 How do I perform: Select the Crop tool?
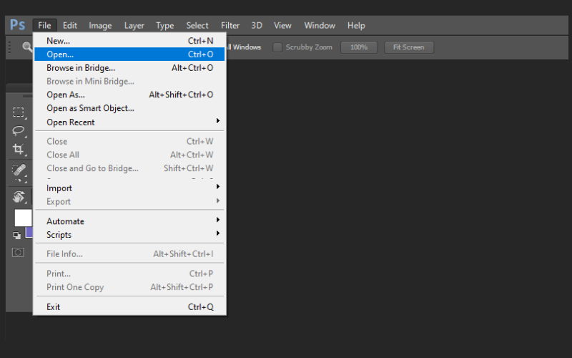19,149
